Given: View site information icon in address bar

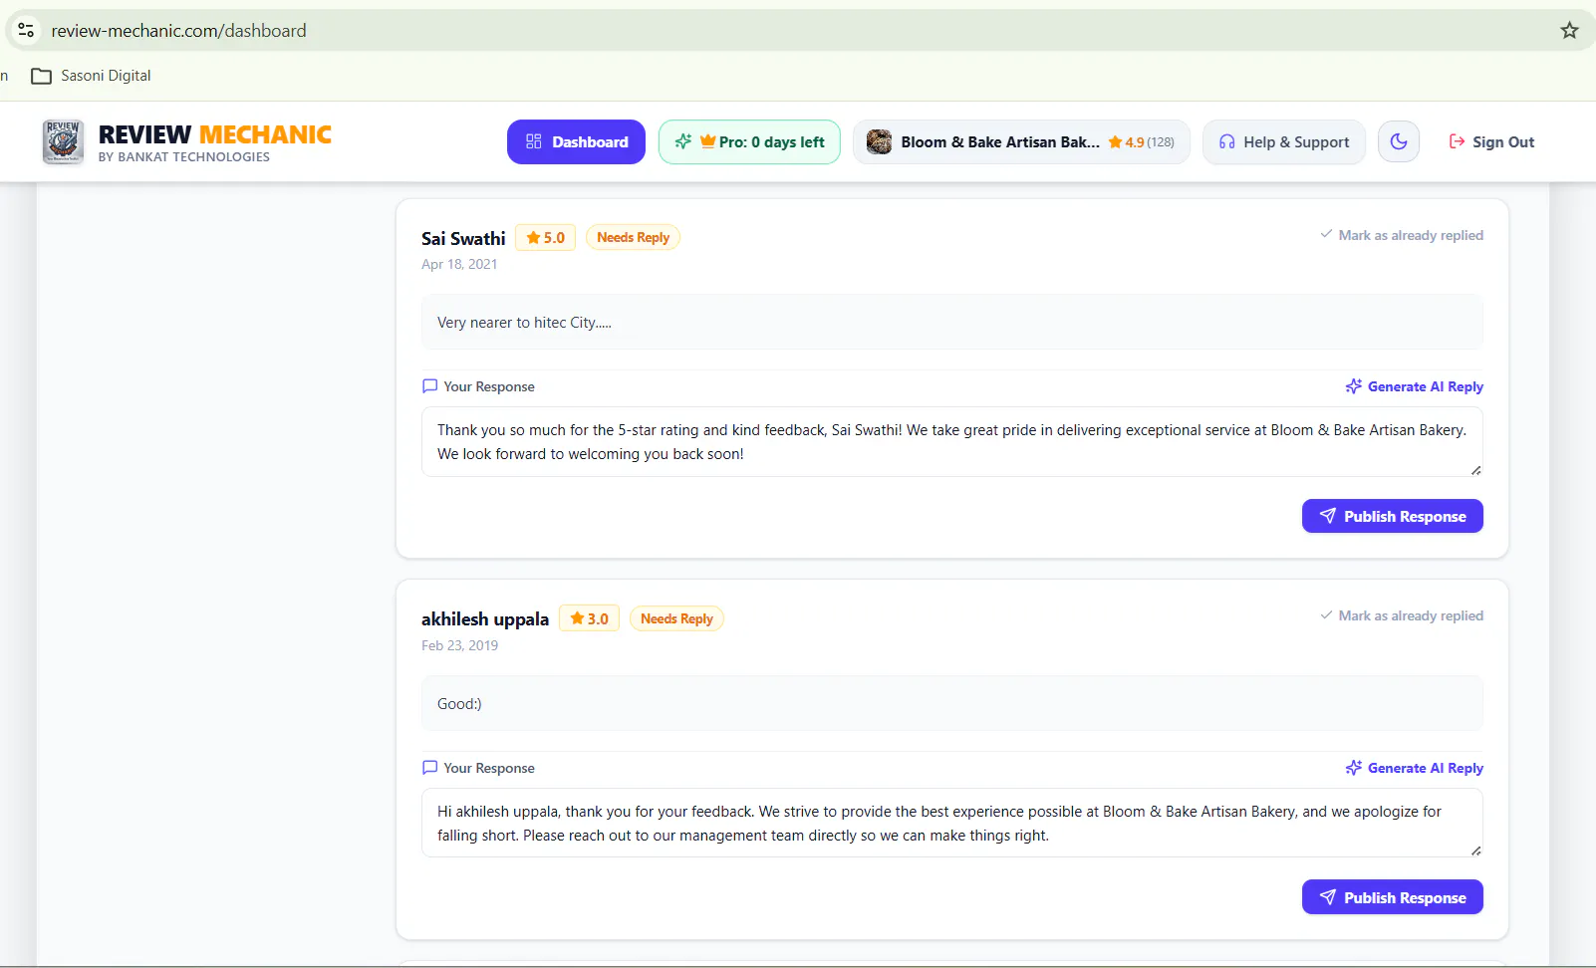Looking at the screenshot, I should tap(26, 31).
